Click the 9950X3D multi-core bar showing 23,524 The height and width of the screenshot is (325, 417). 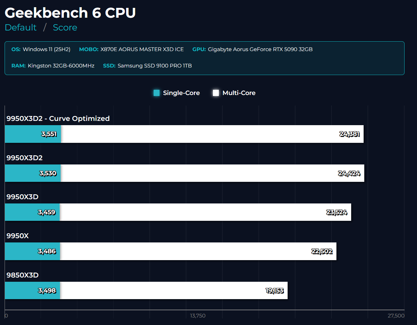coord(205,212)
